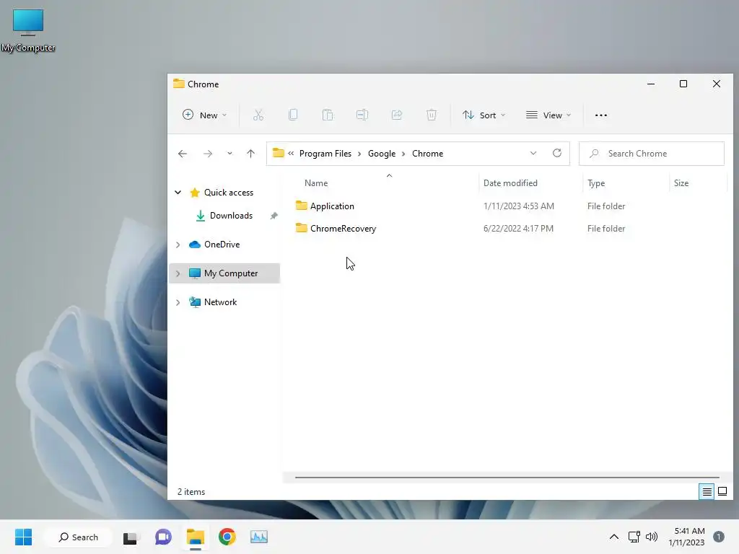The image size is (739, 554).
Task: Click File Explorer taskbar icon
Action: tap(195, 537)
